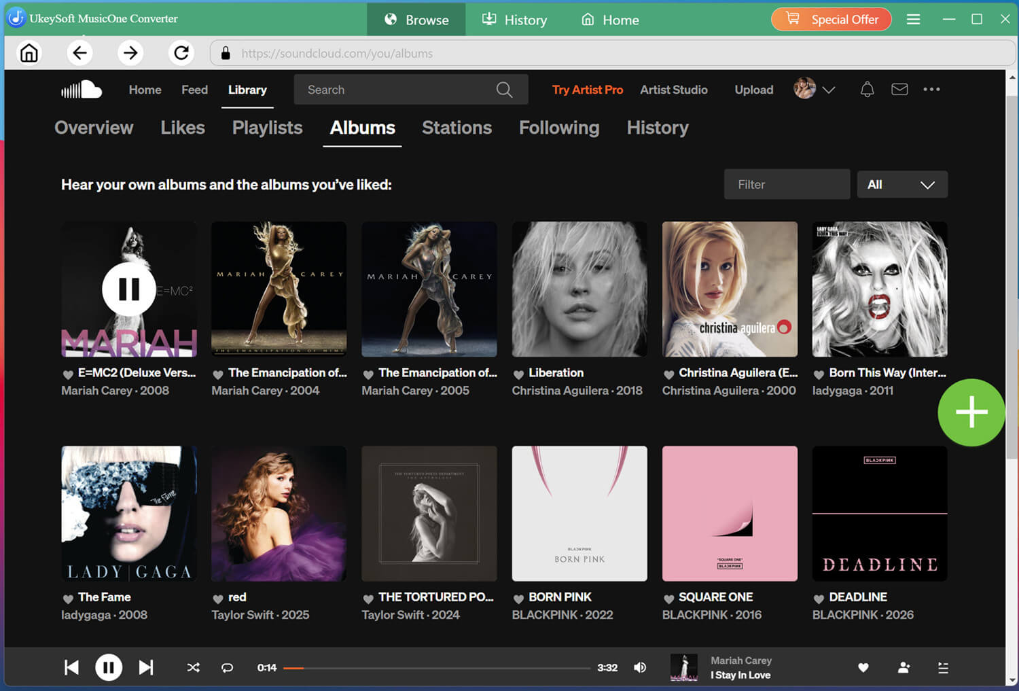Open the Christina Aguilera 2000 album cover
This screenshot has width=1019, height=691.
pyautogui.click(x=730, y=289)
